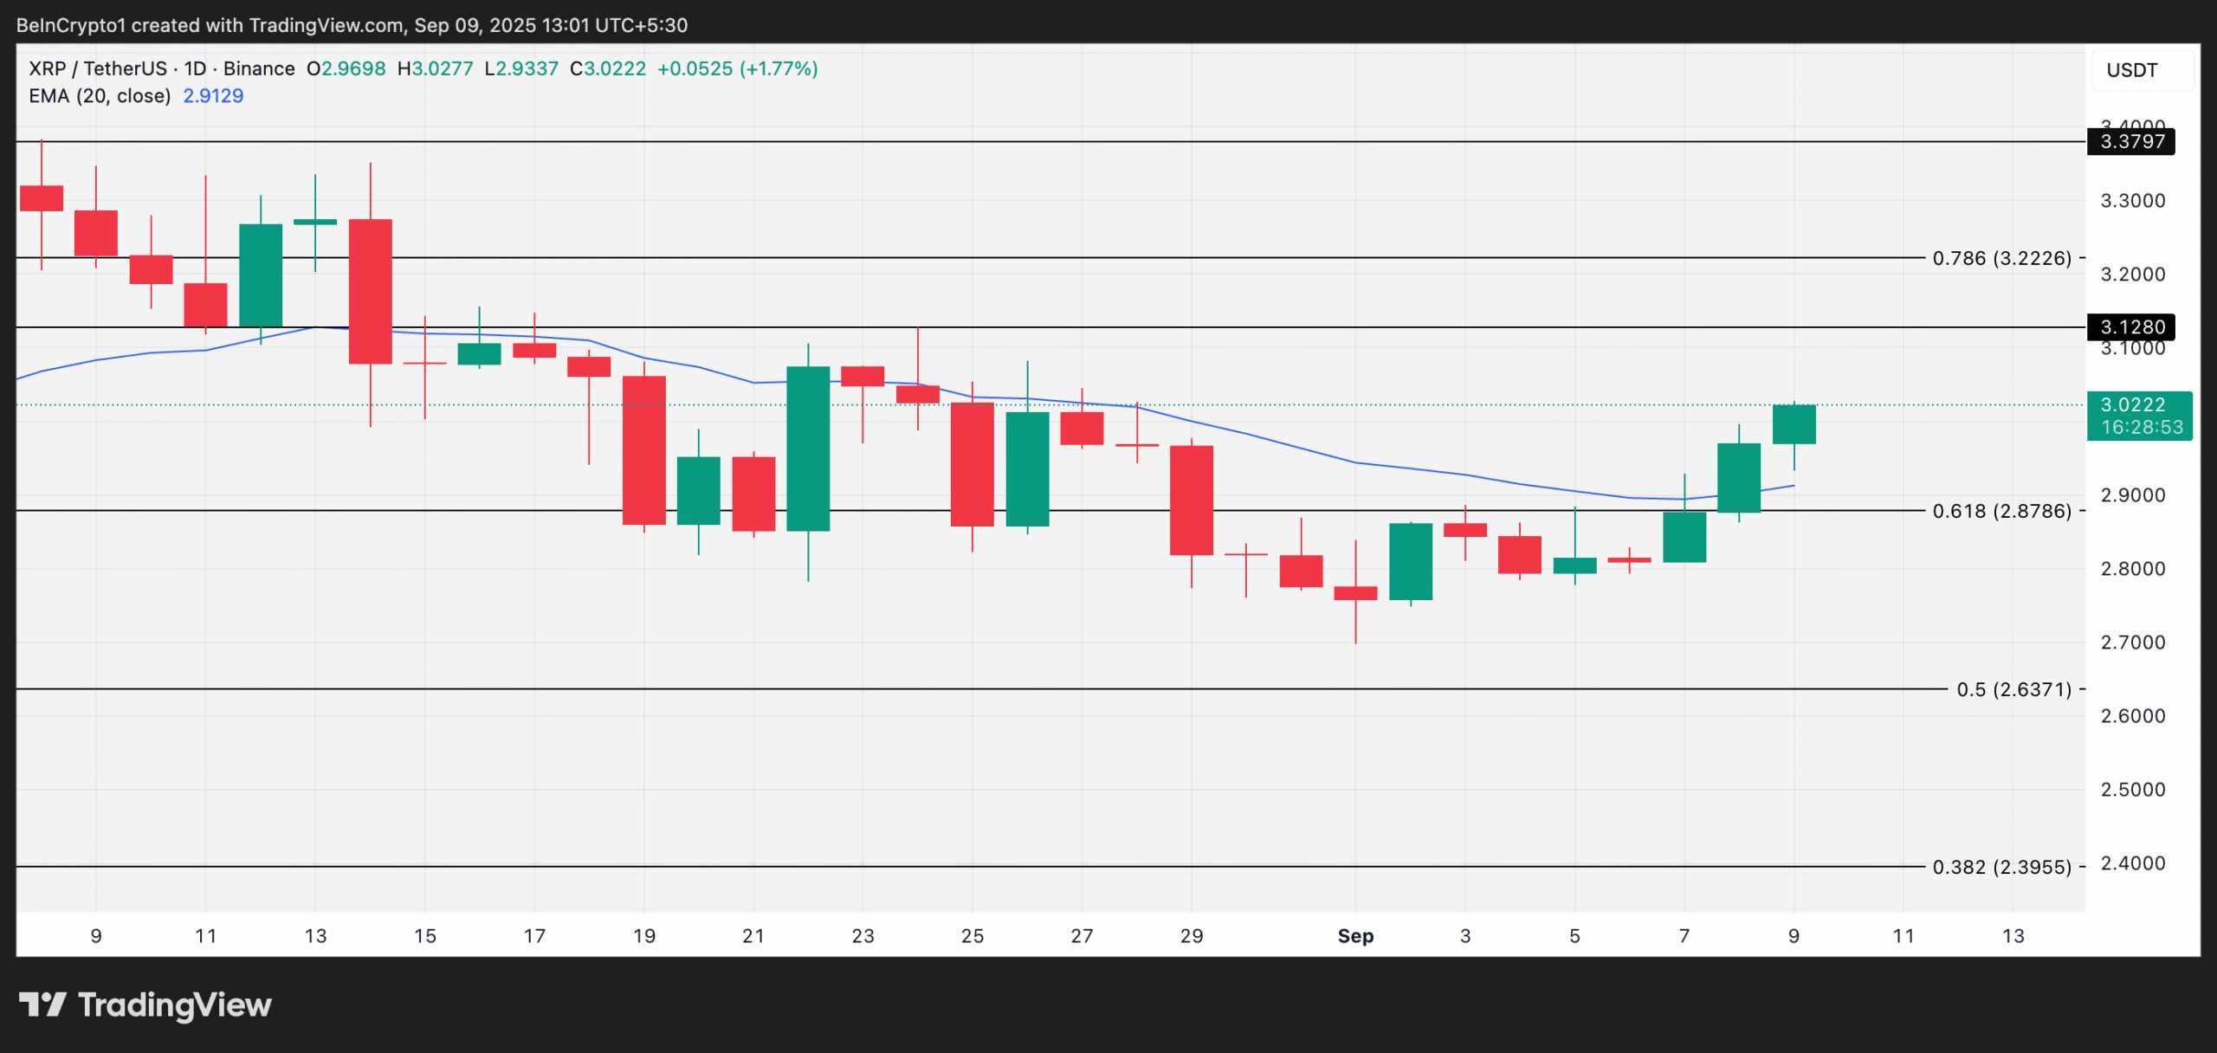Click the Sep marker on time axis
Image resolution: width=2217 pixels, height=1053 pixels.
pyautogui.click(x=1355, y=936)
